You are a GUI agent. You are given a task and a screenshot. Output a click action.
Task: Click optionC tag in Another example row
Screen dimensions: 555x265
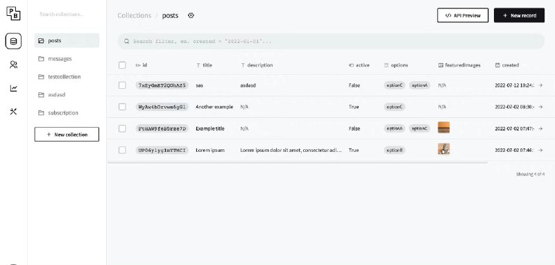tap(394, 107)
